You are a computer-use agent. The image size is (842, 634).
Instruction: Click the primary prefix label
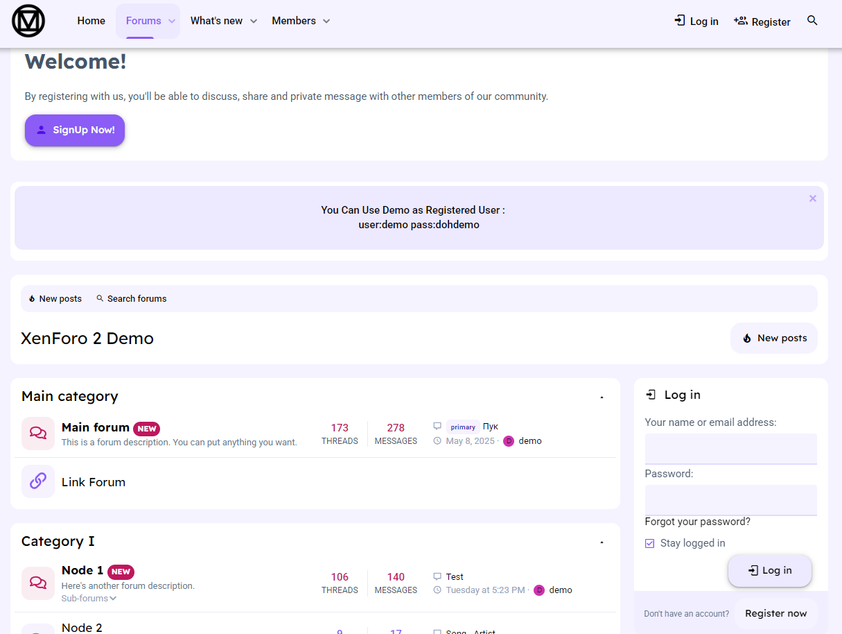[x=463, y=427]
